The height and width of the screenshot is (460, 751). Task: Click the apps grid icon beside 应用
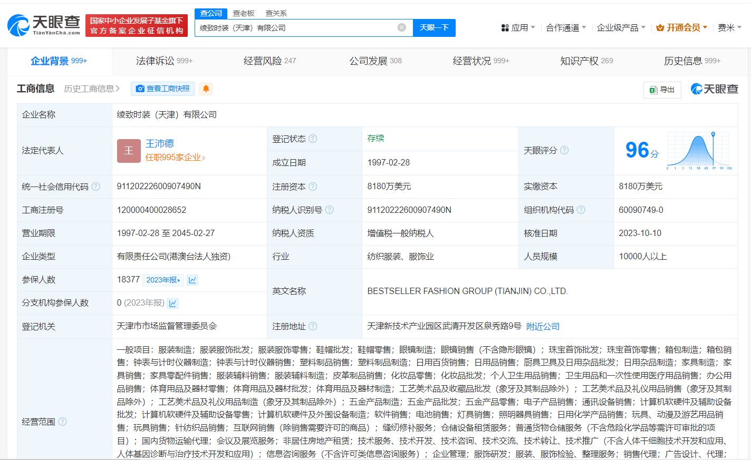(x=505, y=27)
